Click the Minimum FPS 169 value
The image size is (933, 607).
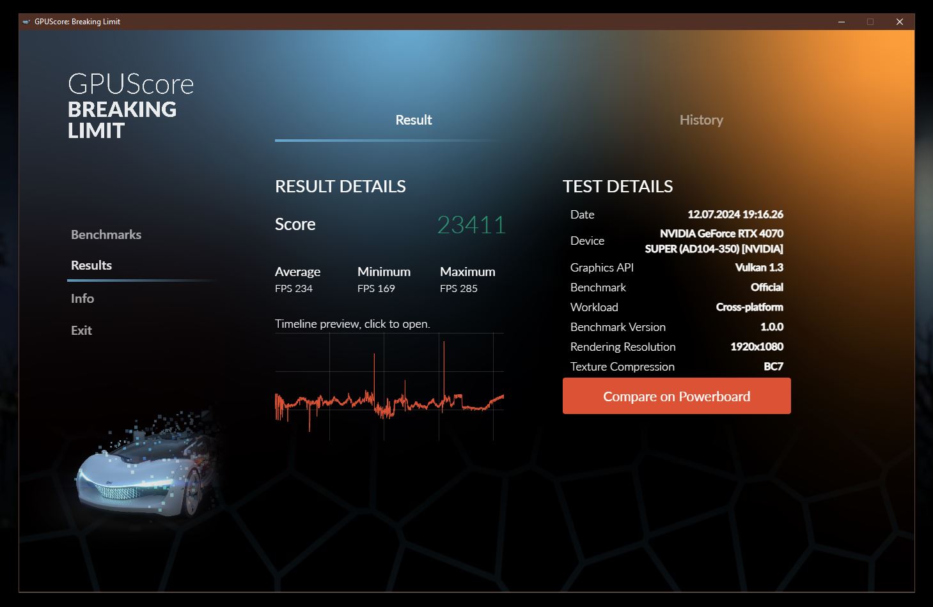376,288
